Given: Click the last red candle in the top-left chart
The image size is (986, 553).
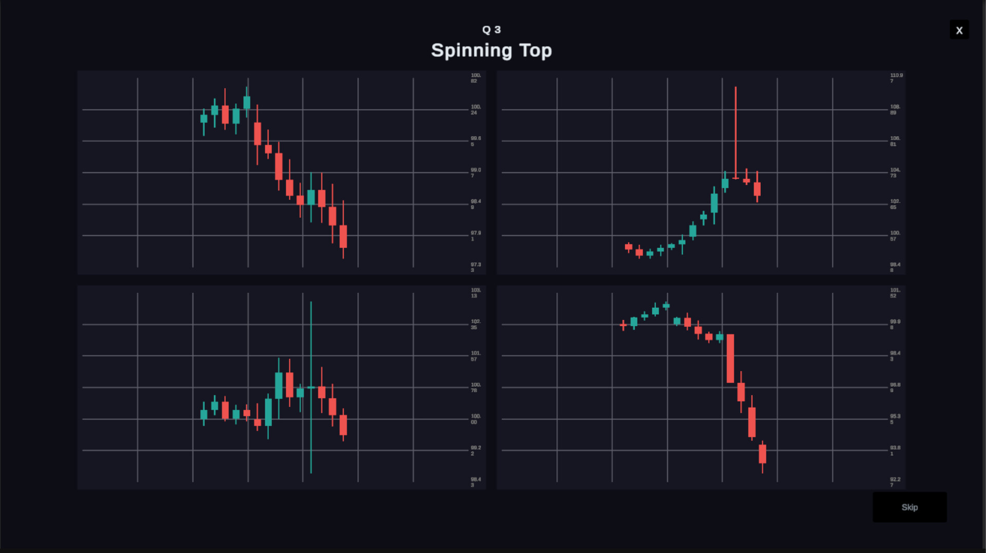Looking at the screenshot, I should [x=343, y=236].
